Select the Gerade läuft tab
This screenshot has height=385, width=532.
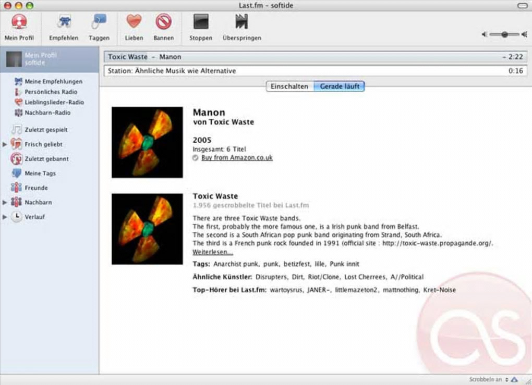coord(340,86)
